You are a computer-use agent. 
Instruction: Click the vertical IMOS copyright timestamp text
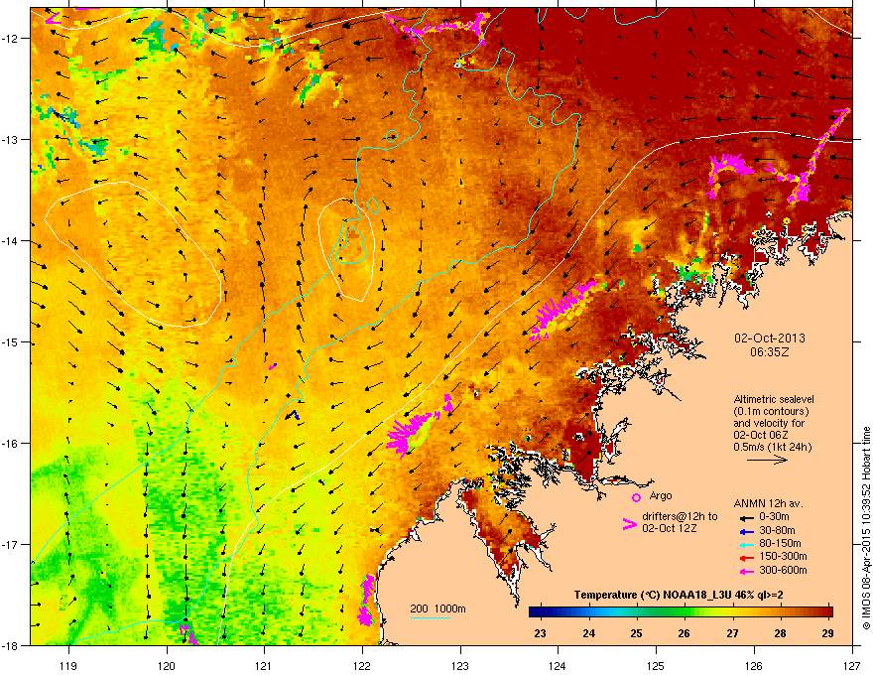866,527
